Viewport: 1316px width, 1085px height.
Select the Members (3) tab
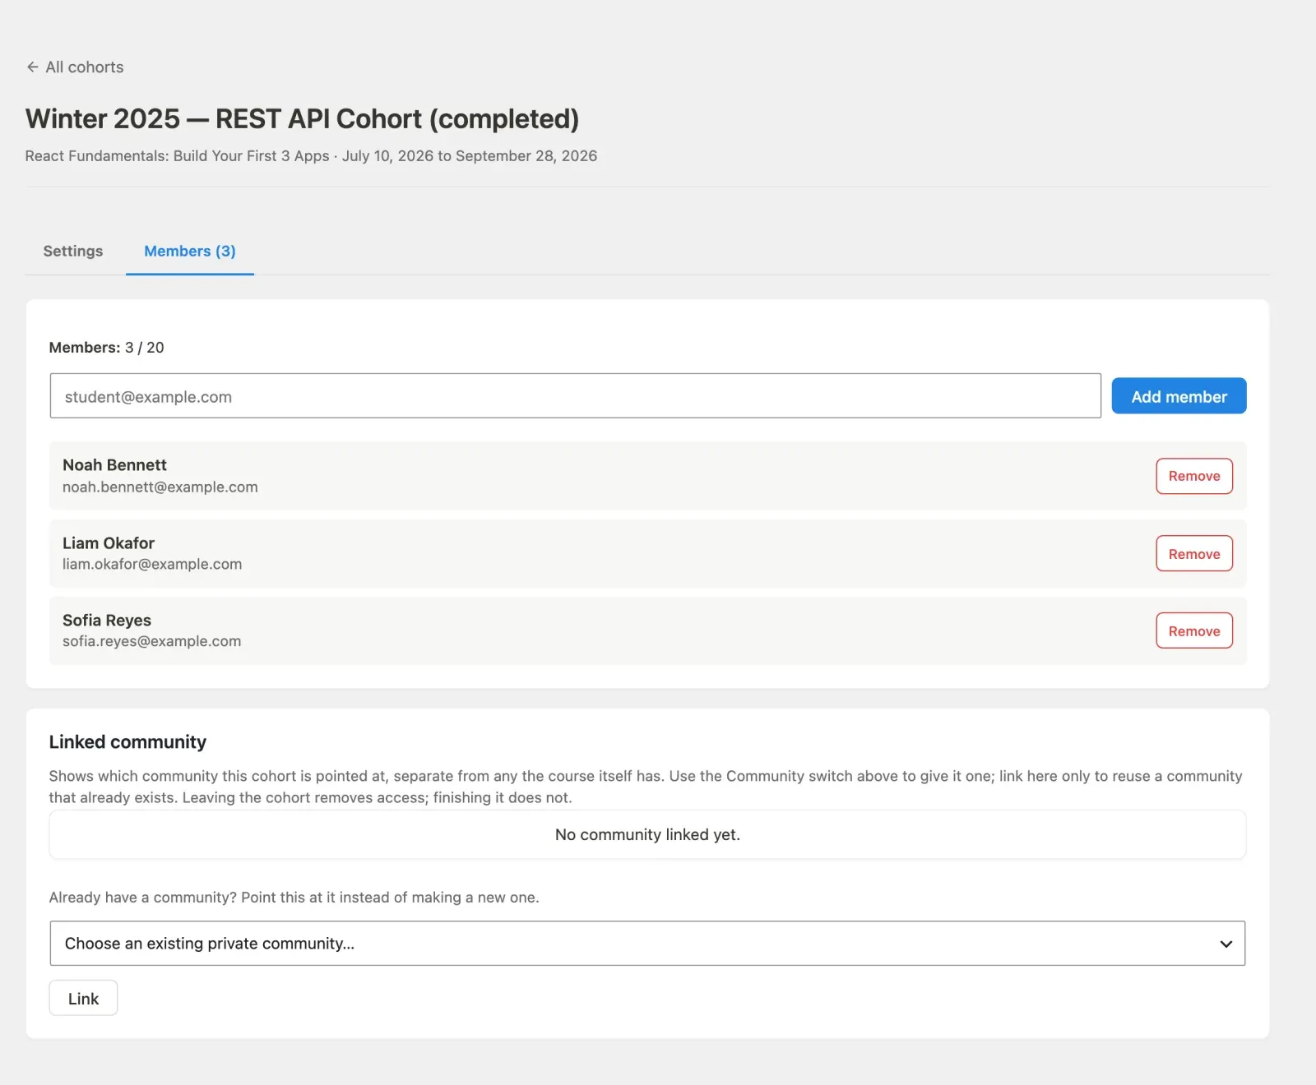(x=190, y=251)
